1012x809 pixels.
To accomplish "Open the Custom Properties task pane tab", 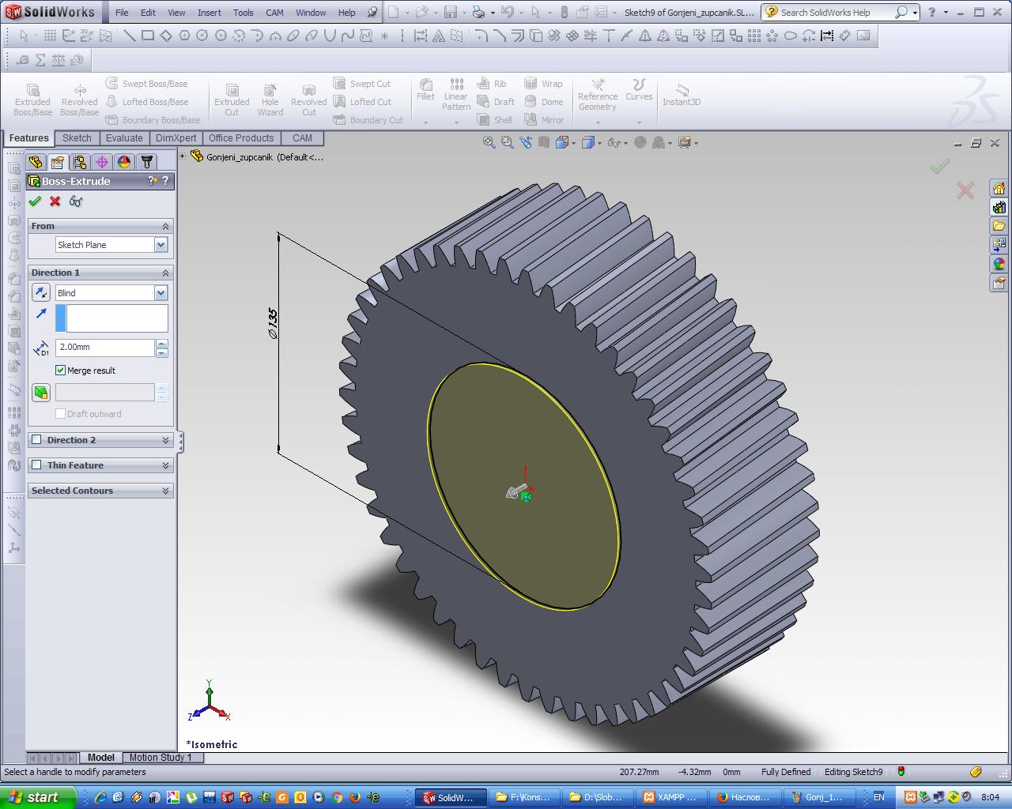I will click(x=999, y=283).
